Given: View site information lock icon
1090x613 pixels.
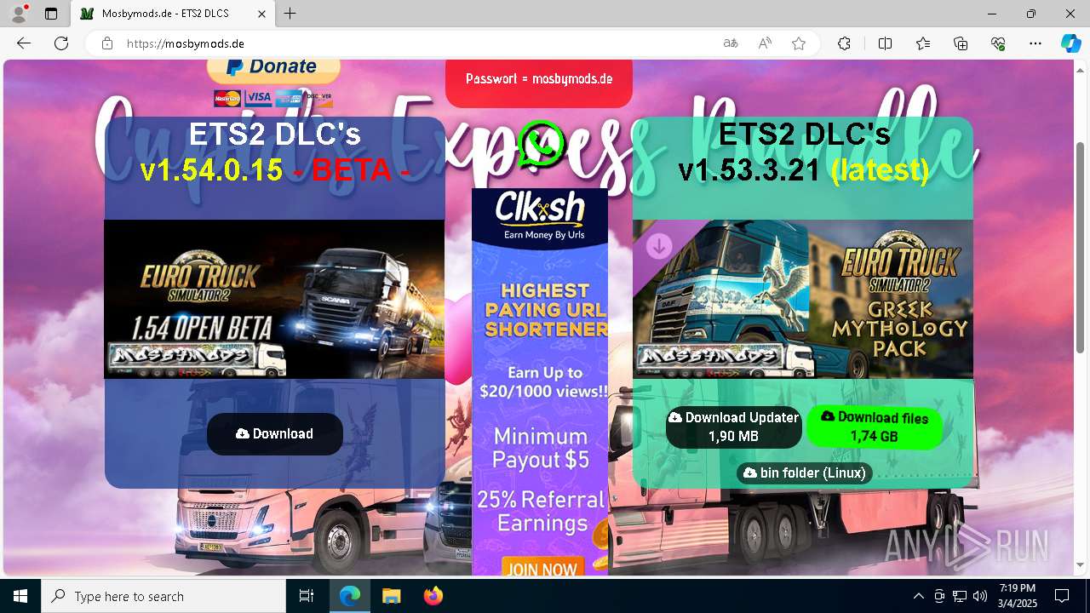Looking at the screenshot, I should click(107, 43).
